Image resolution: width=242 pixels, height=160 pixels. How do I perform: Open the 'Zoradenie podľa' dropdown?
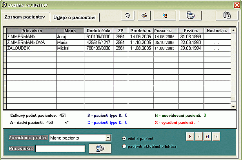pyautogui.click(x=108, y=138)
